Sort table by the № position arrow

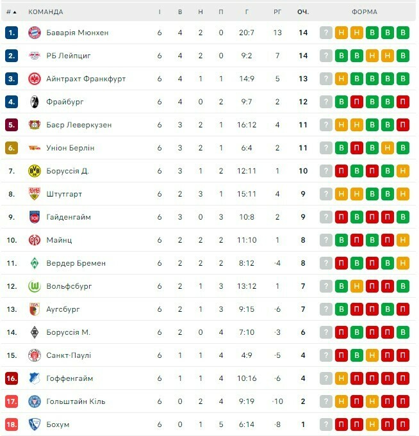pyautogui.click(x=12, y=12)
